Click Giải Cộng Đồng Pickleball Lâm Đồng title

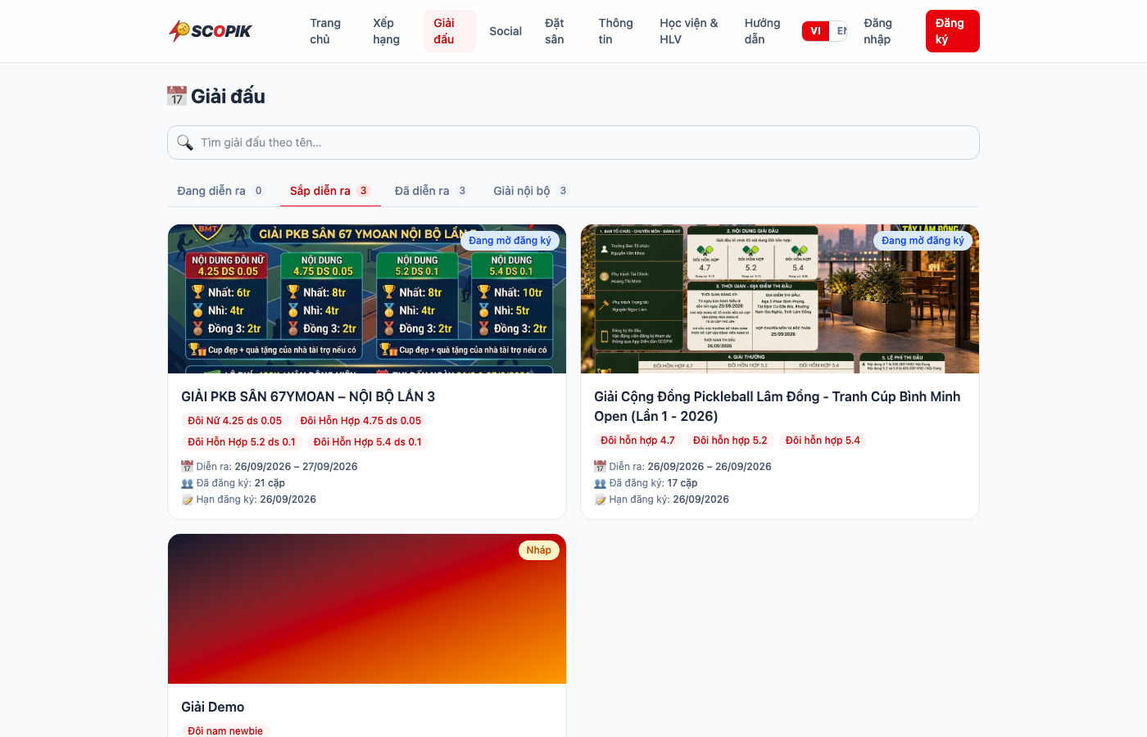click(778, 406)
